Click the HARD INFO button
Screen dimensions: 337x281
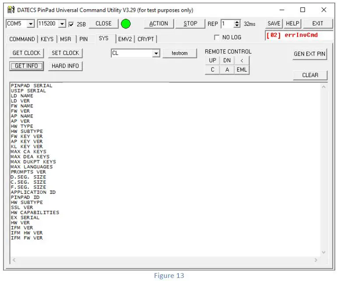[x=65, y=66]
